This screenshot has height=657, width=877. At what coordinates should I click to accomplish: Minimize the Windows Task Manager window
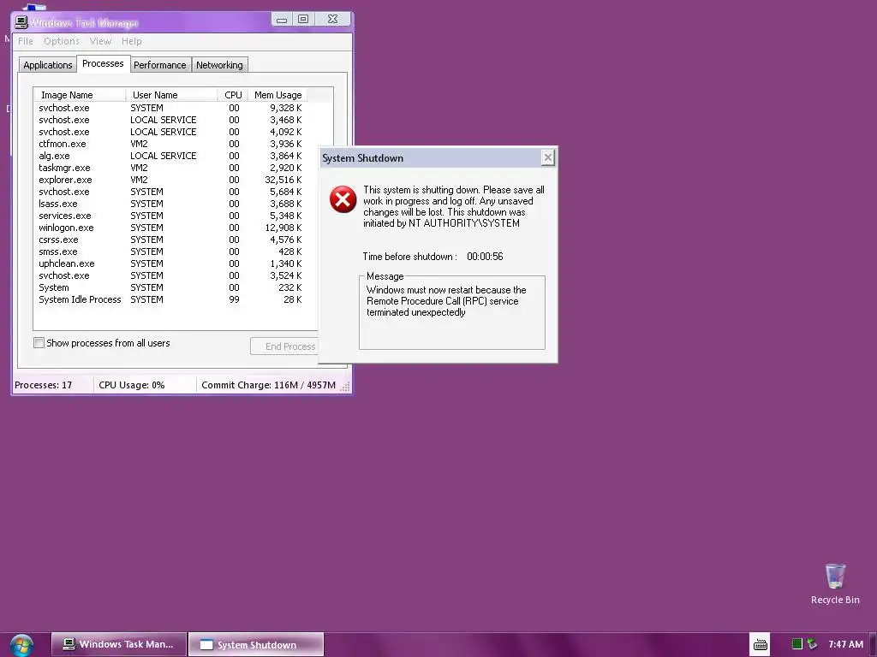click(282, 20)
